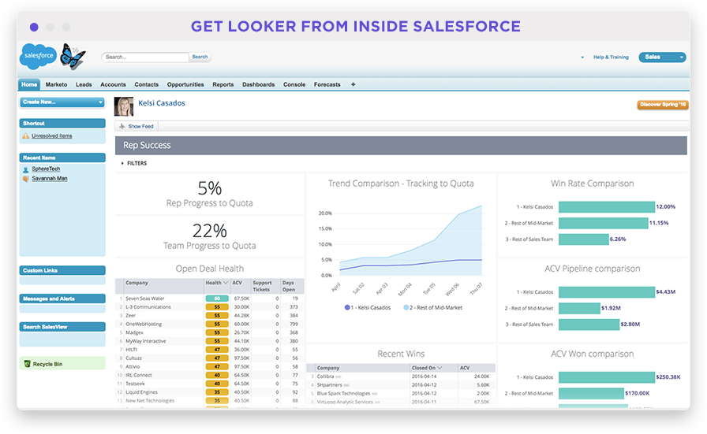
Task: Click the plus icon after Forecasts tab
Action: click(x=353, y=84)
